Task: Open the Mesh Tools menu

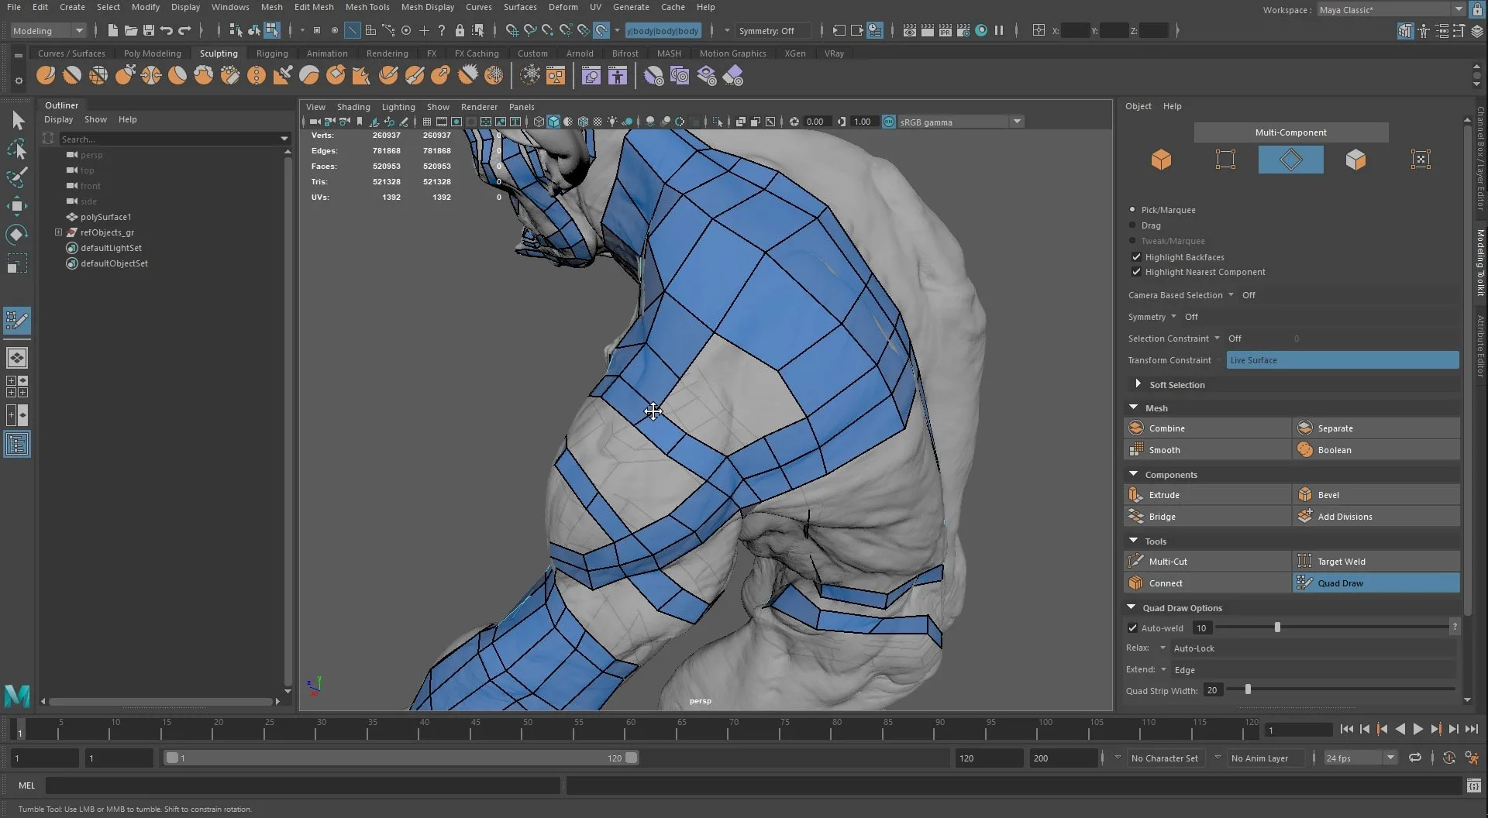Action: 367,7
